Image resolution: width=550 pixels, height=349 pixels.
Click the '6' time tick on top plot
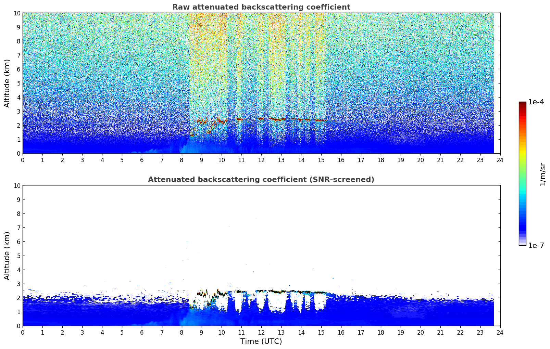[x=142, y=160]
